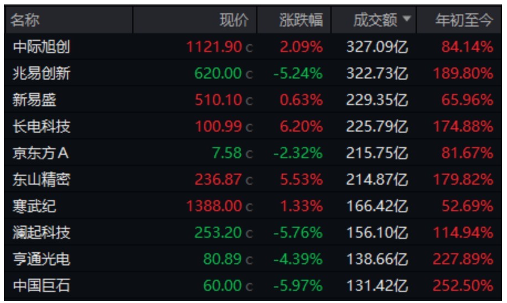Viewport: 507px width, 303px height.
Task: Click turnover 166.42亿
Action: [x=377, y=206]
